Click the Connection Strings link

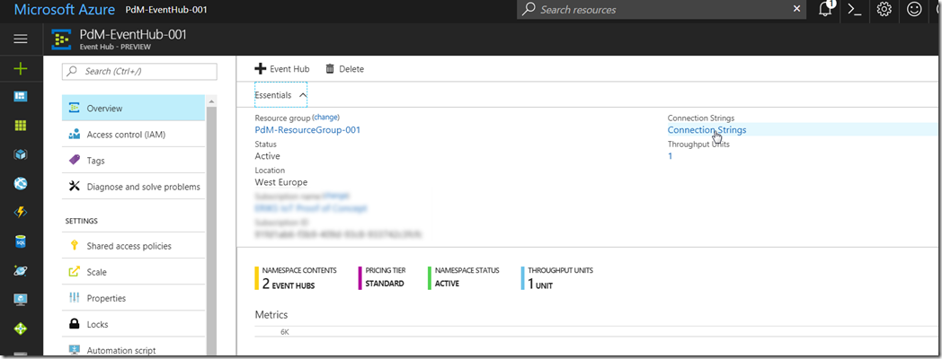click(706, 130)
